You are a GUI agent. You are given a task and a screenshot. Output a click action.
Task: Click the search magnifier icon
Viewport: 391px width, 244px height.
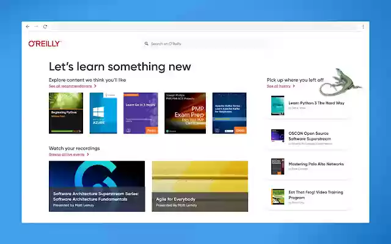[x=147, y=43]
